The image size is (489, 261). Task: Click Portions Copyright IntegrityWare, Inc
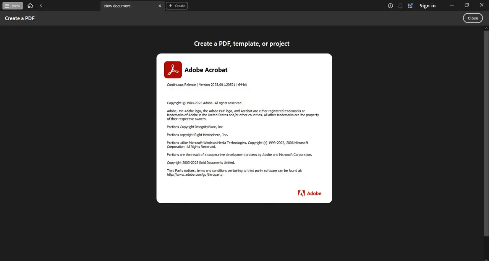click(195, 127)
